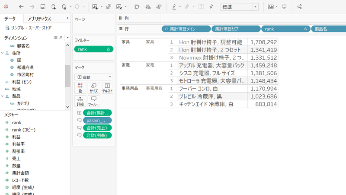Click the highlight pen icon
This screenshot has height=195, width=346.
[x=174, y=7]
